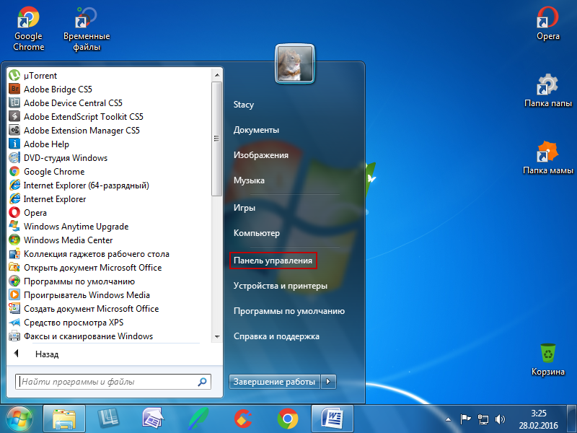Click the Завершение работы shutdown button

pyautogui.click(x=275, y=382)
